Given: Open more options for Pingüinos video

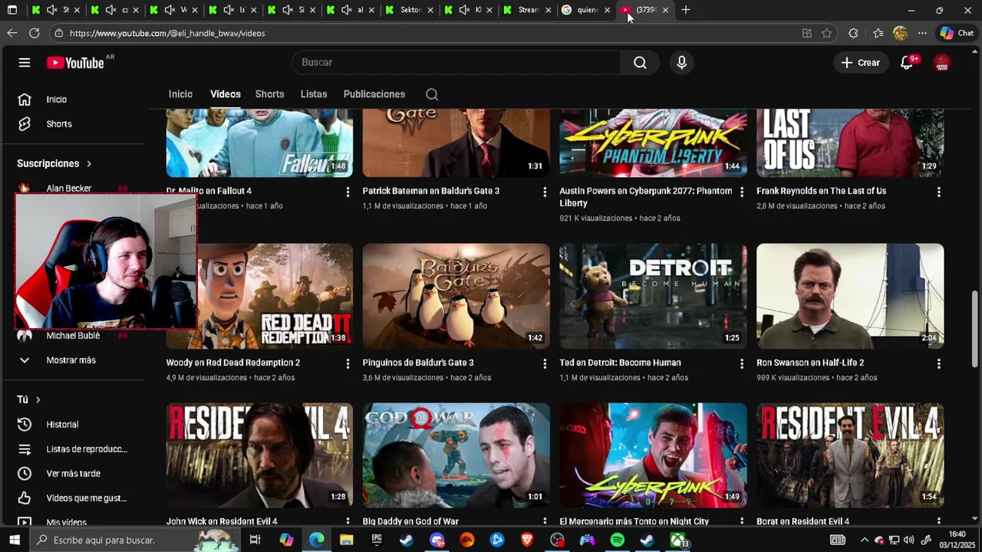Looking at the screenshot, I should point(545,363).
